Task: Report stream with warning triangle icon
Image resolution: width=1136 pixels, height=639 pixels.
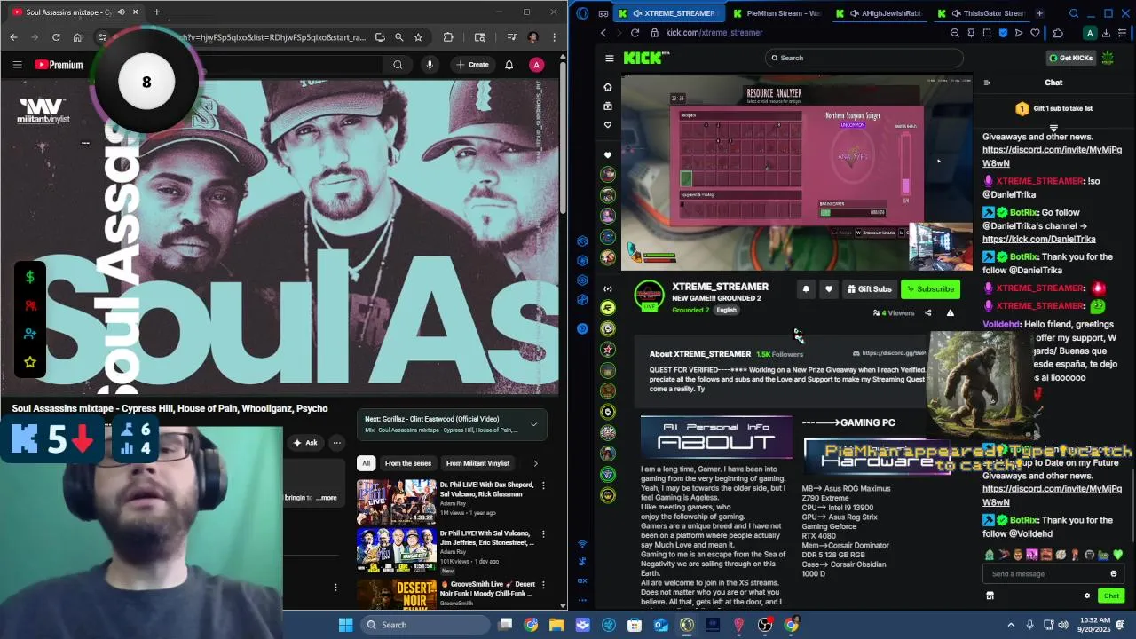Action: 951,312
